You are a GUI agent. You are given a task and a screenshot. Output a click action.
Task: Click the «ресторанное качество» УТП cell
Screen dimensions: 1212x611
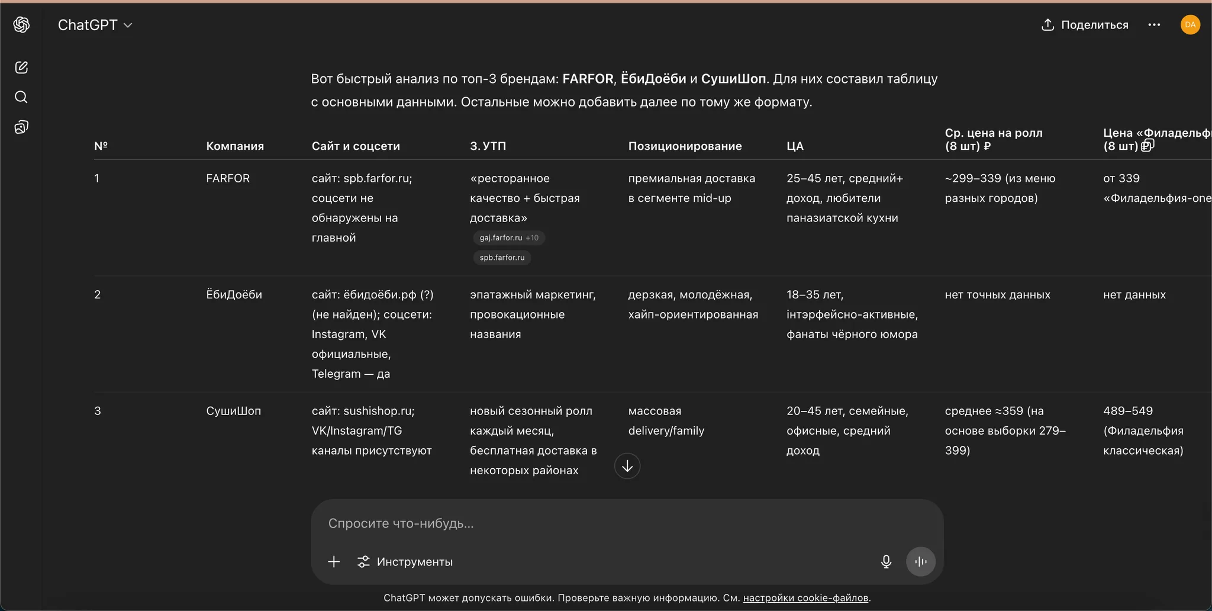point(525,198)
